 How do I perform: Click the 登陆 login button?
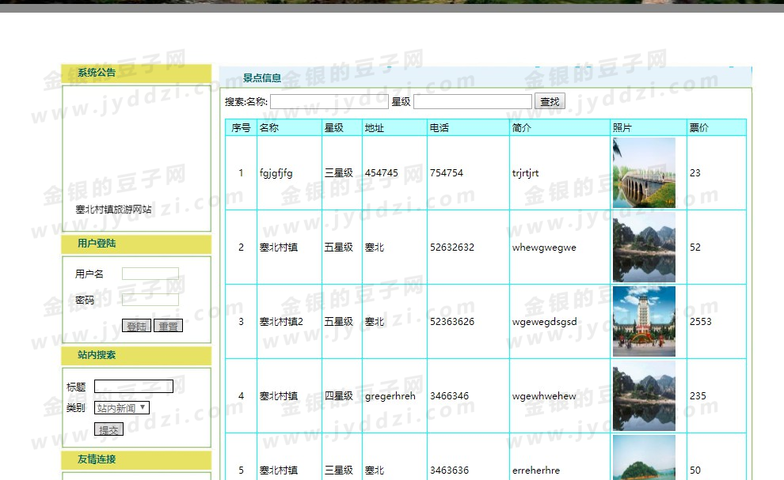tap(136, 326)
